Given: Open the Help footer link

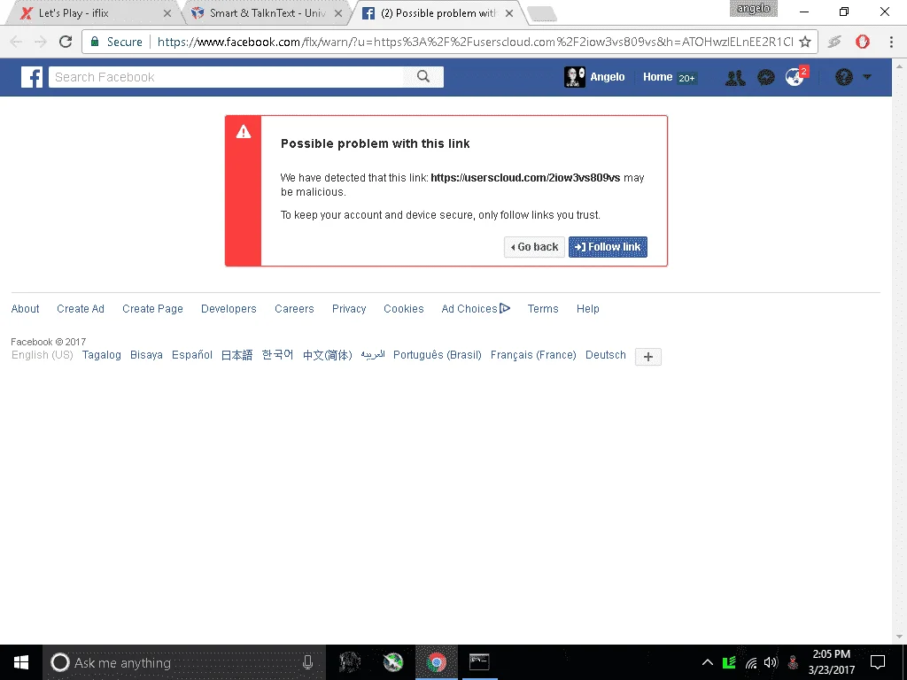Looking at the screenshot, I should [588, 309].
